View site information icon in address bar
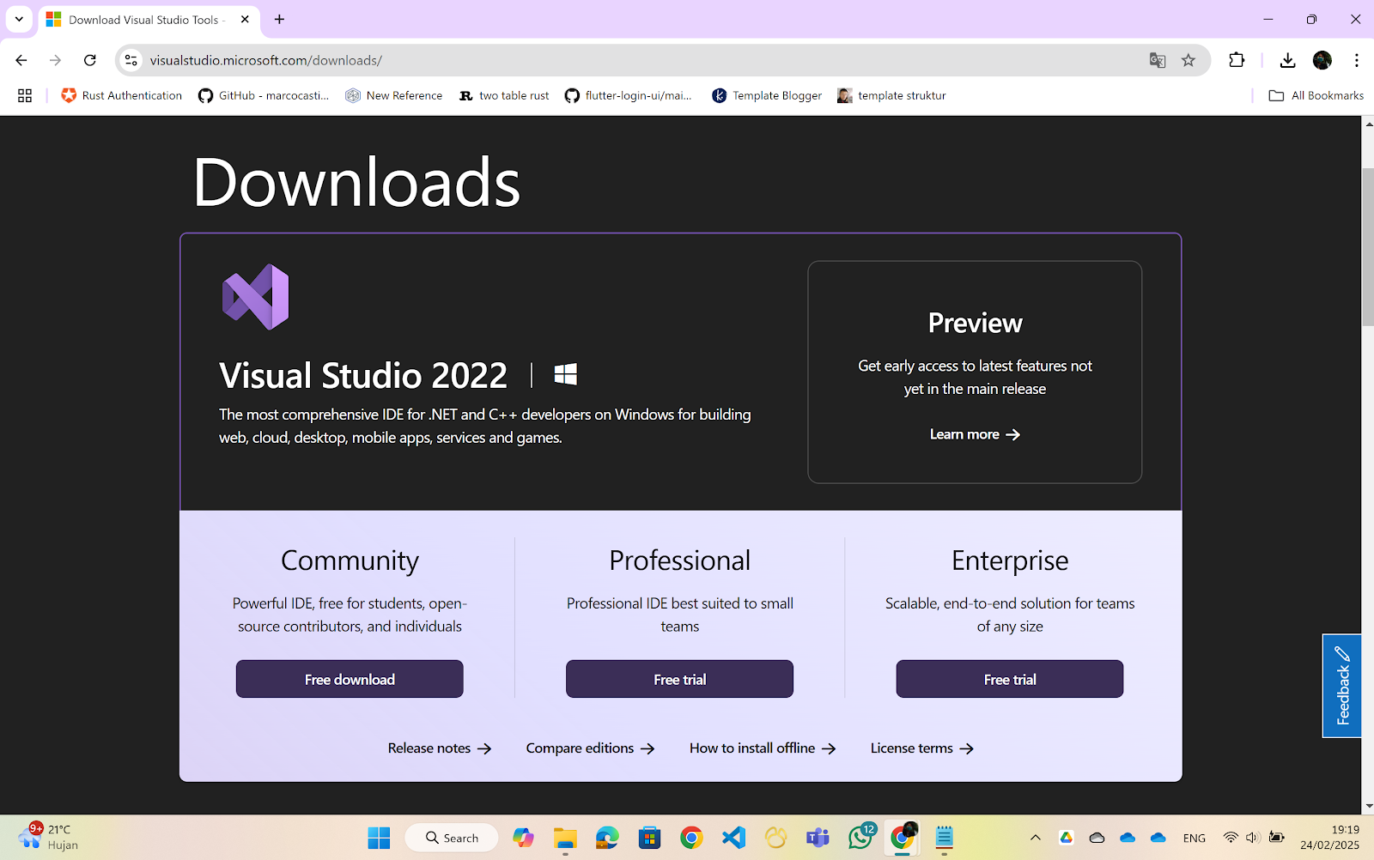The width and height of the screenshot is (1374, 860). click(131, 60)
